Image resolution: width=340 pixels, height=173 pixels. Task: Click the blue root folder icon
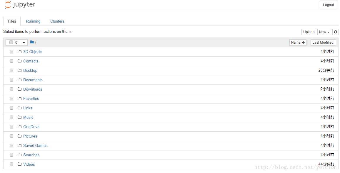(32, 42)
